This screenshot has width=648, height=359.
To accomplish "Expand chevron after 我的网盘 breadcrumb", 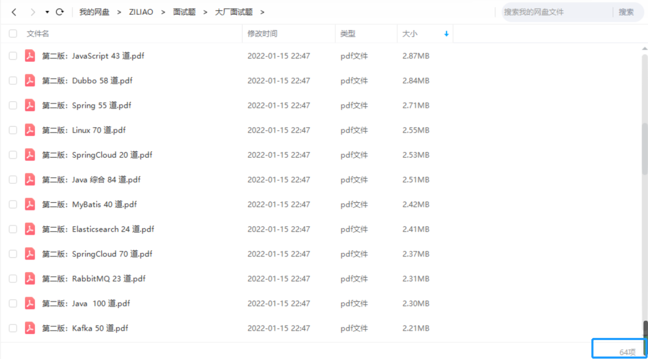I will point(119,12).
